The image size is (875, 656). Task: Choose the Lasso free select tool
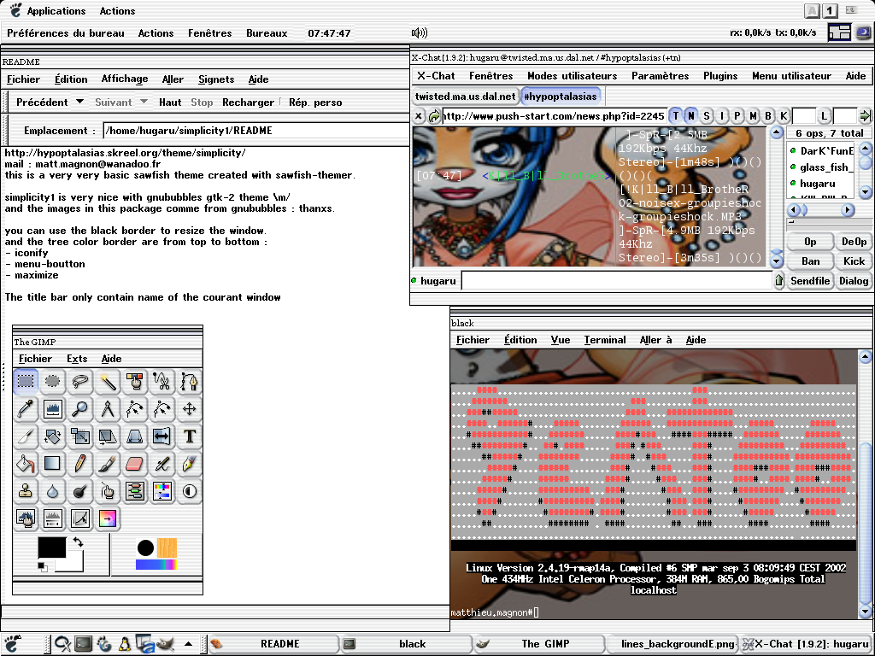pos(79,382)
